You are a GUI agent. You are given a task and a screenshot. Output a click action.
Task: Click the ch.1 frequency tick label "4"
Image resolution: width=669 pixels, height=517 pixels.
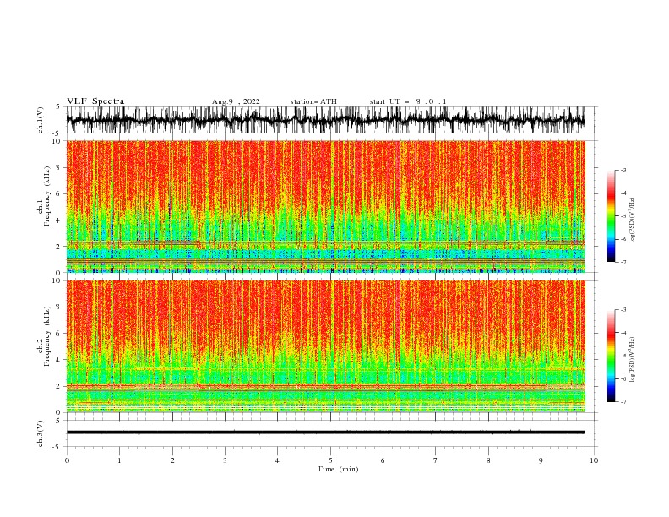coord(58,220)
